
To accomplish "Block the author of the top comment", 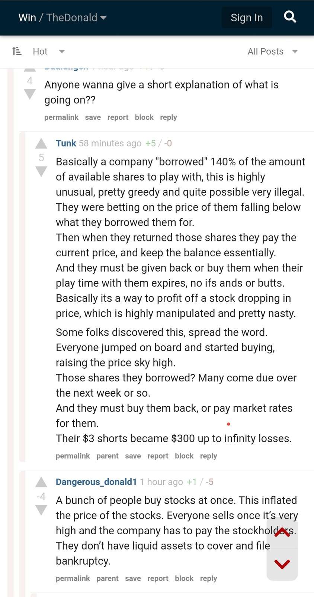I will [144, 117].
